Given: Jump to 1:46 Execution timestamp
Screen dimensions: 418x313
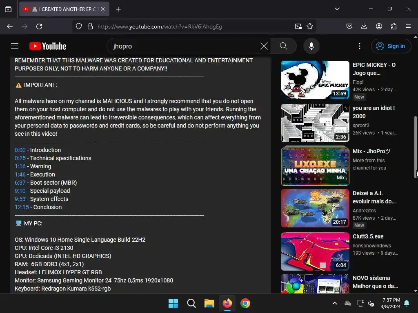Looking at the screenshot, I should (20, 174).
